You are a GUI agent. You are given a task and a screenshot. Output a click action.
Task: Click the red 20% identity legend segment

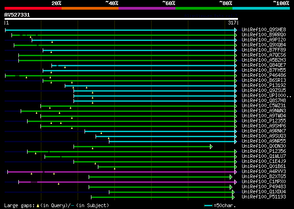33,8
